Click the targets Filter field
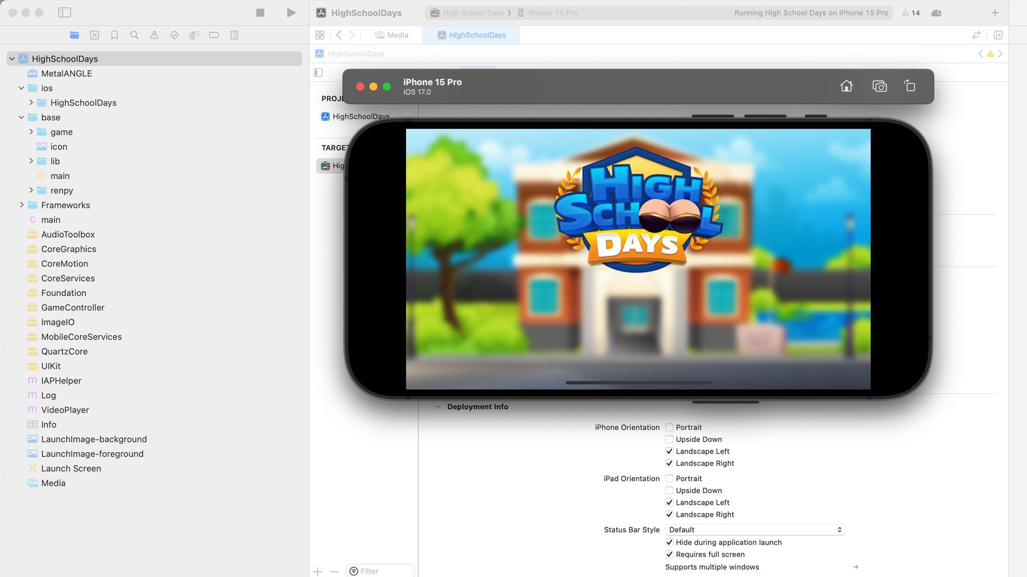 380,571
